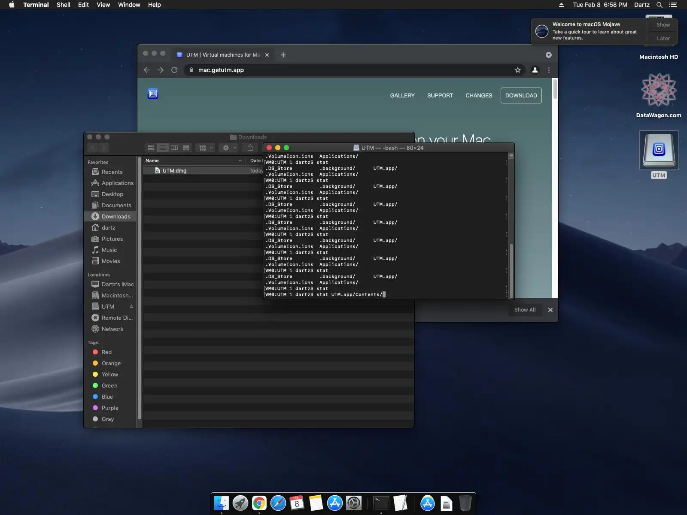Open the GALLERY link on UTM site
The width and height of the screenshot is (687, 515).
pyautogui.click(x=402, y=95)
